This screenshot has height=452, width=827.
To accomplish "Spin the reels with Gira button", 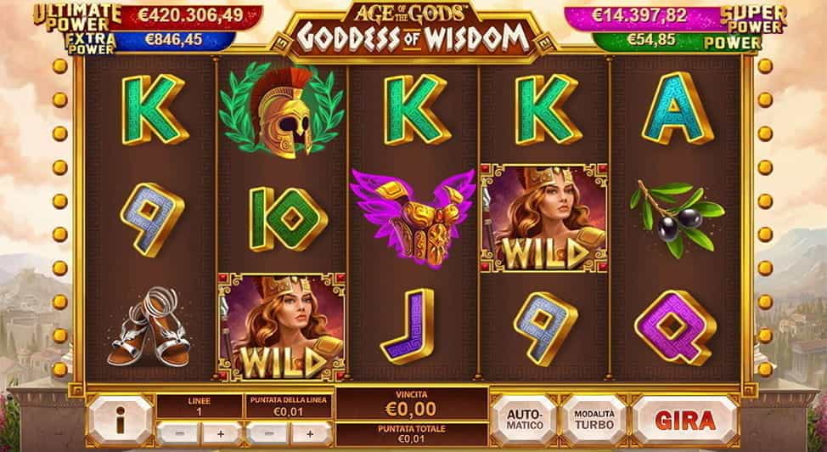I will point(685,420).
